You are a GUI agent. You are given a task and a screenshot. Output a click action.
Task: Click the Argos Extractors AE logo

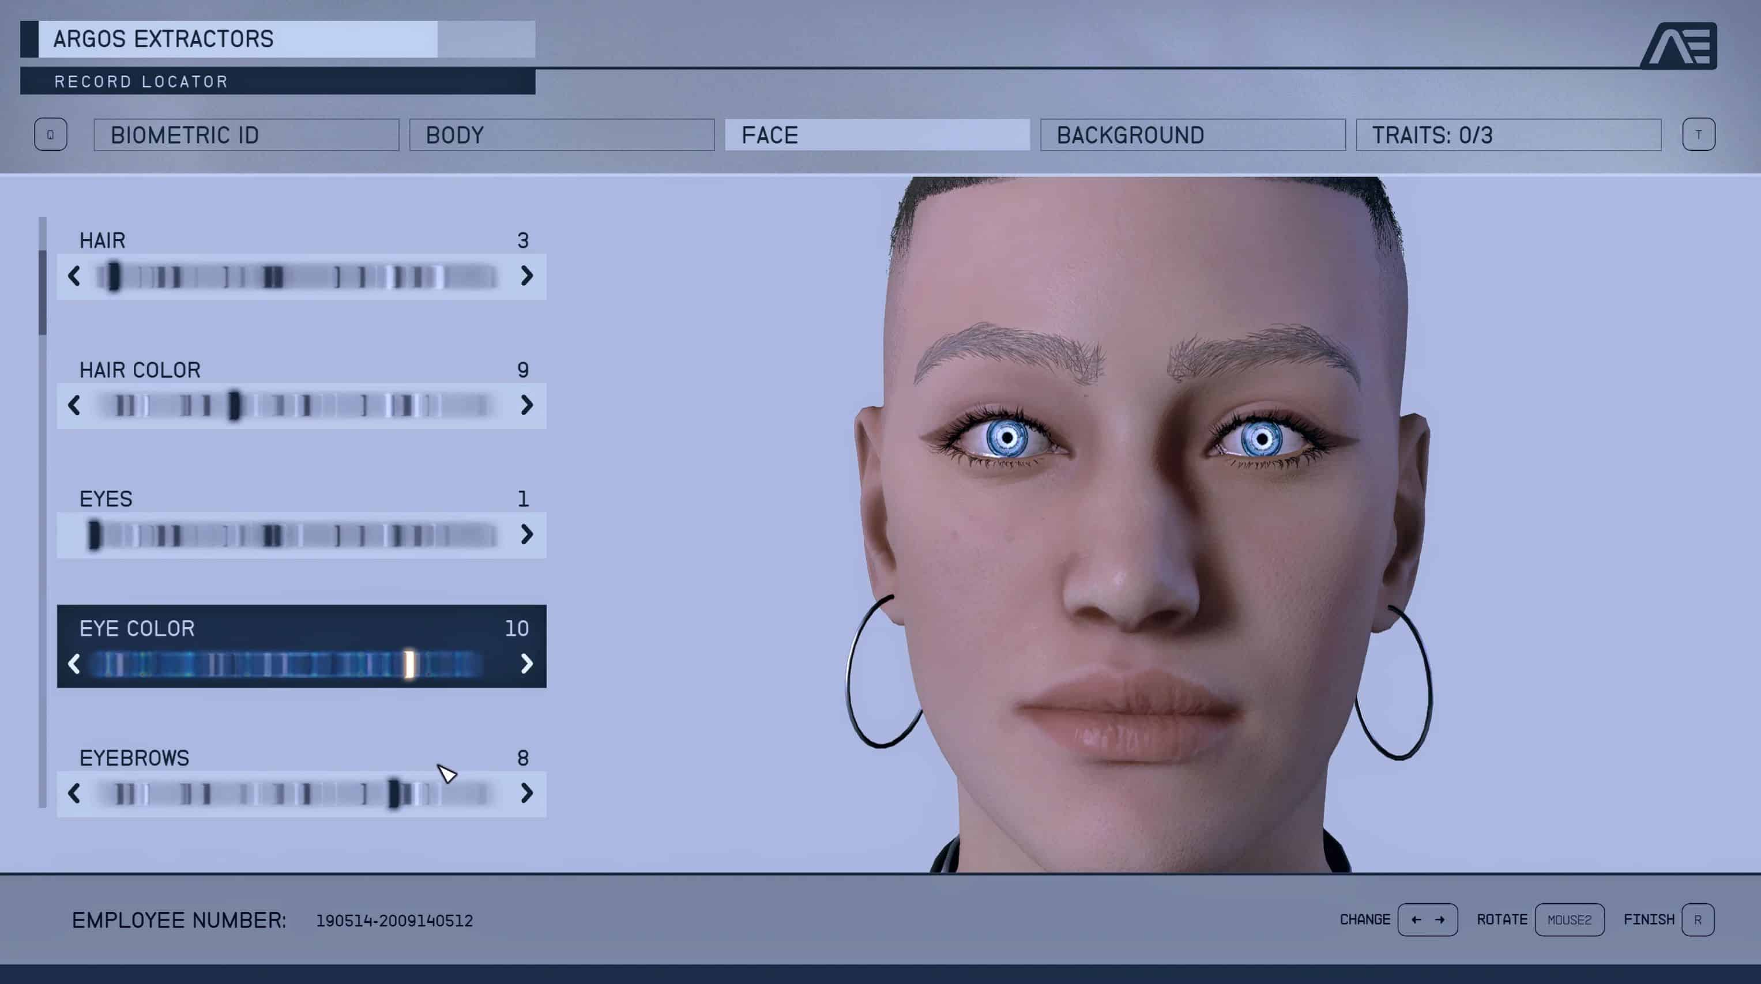click(x=1680, y=46)
